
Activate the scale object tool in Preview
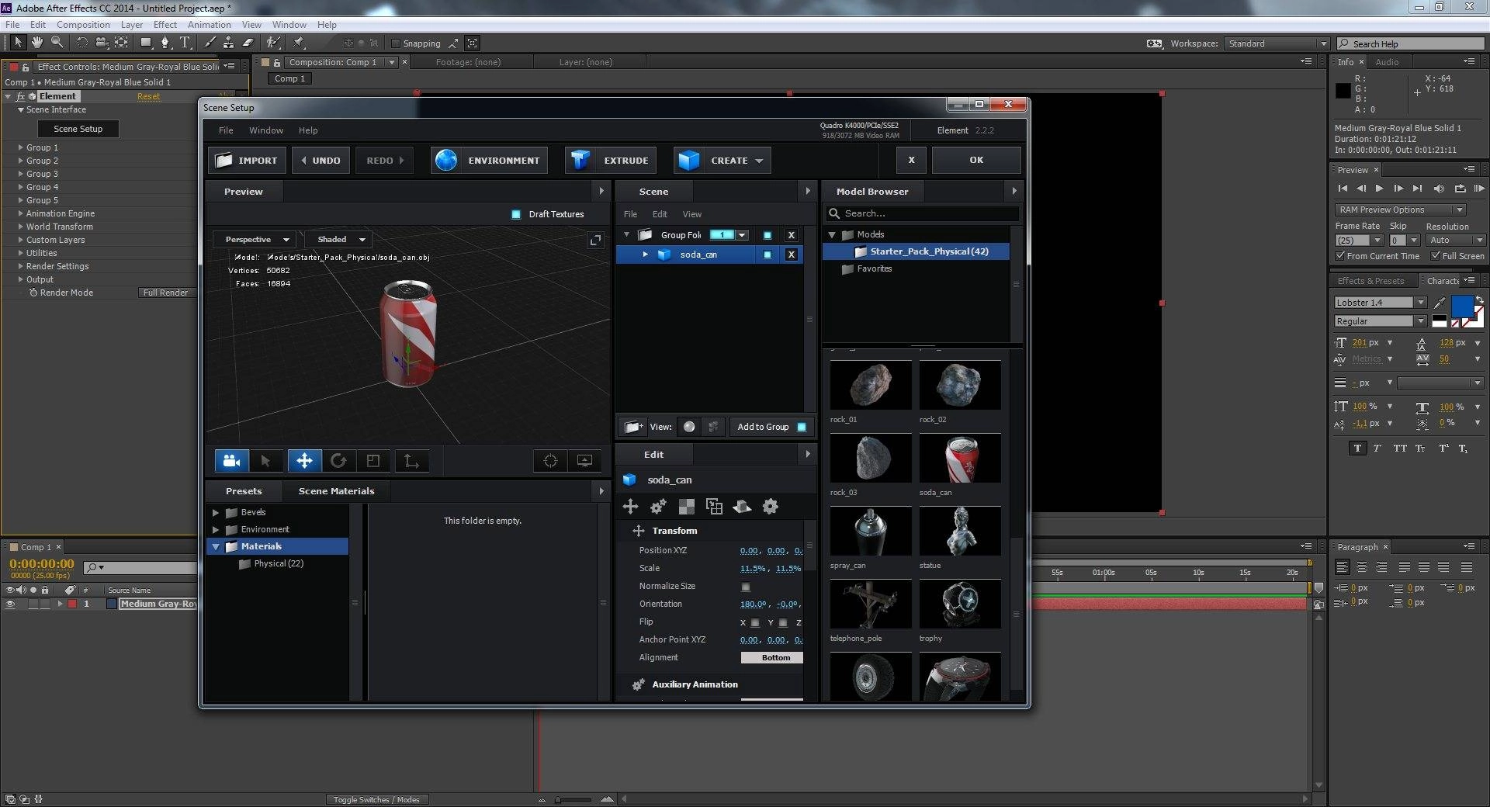pos(373,461)
